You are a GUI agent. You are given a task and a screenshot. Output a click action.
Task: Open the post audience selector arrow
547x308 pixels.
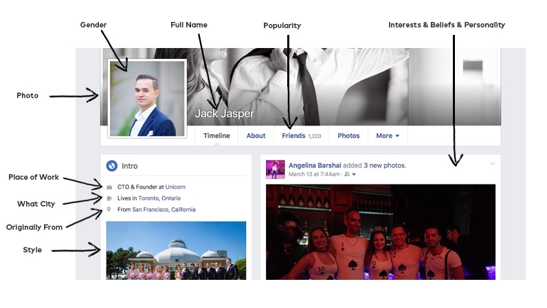pyautogui.click(x=354, y=174)
